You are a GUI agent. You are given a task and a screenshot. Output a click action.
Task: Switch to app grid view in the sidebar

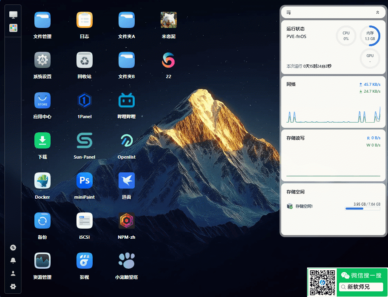point(13,28)
